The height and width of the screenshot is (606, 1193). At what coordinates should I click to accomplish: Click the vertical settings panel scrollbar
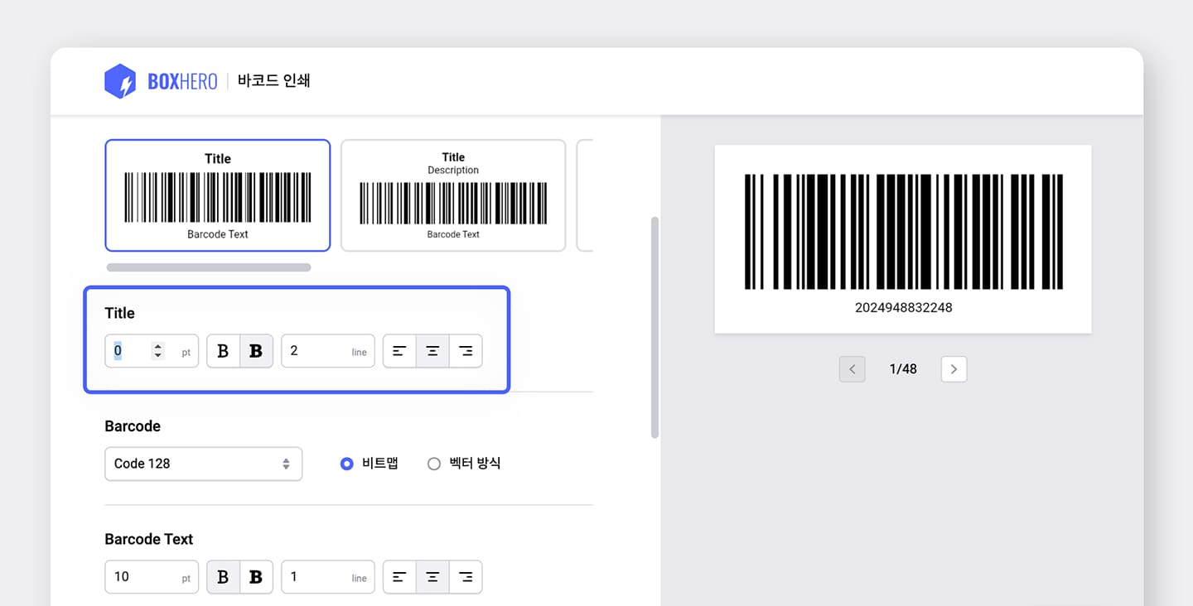click(654, 328)
